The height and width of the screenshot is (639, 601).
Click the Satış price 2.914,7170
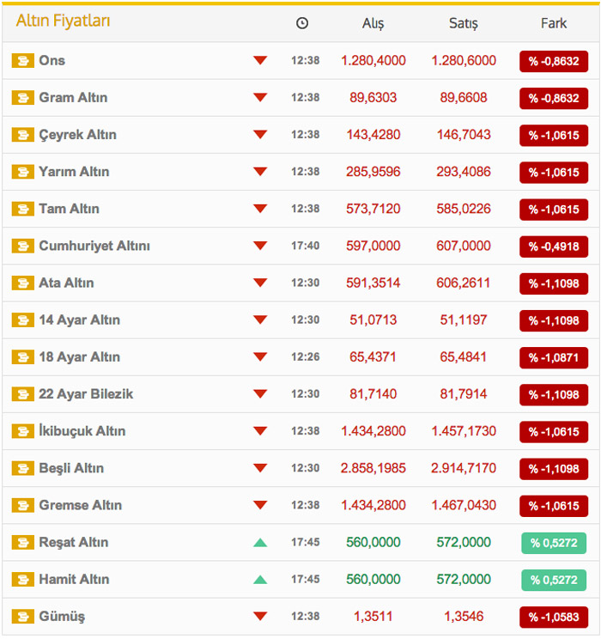[464, 469]
